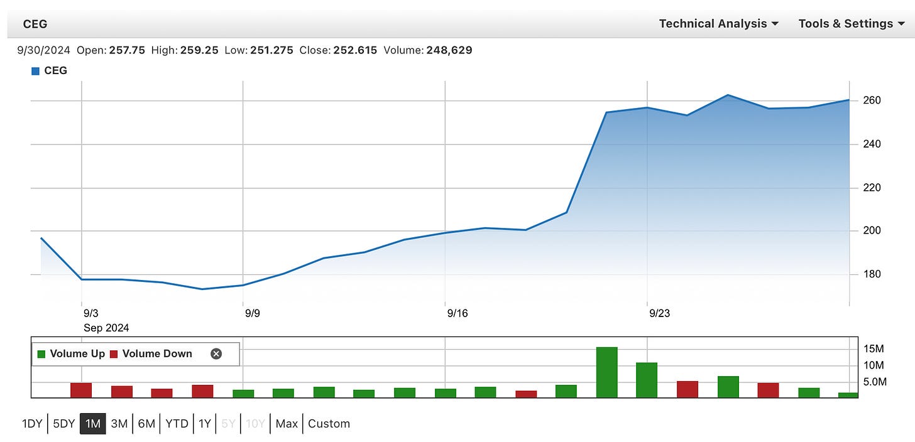
Task: Click the Volume 248,629 value
Action: [449, 50]
